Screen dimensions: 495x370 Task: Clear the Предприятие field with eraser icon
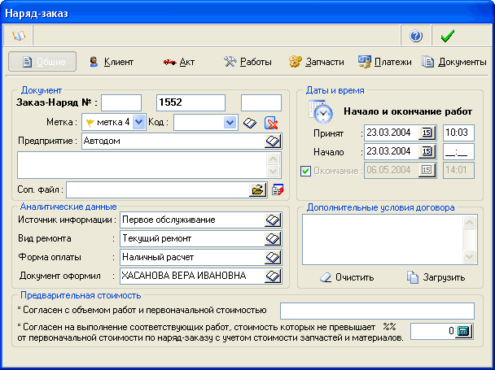[273, 141]
